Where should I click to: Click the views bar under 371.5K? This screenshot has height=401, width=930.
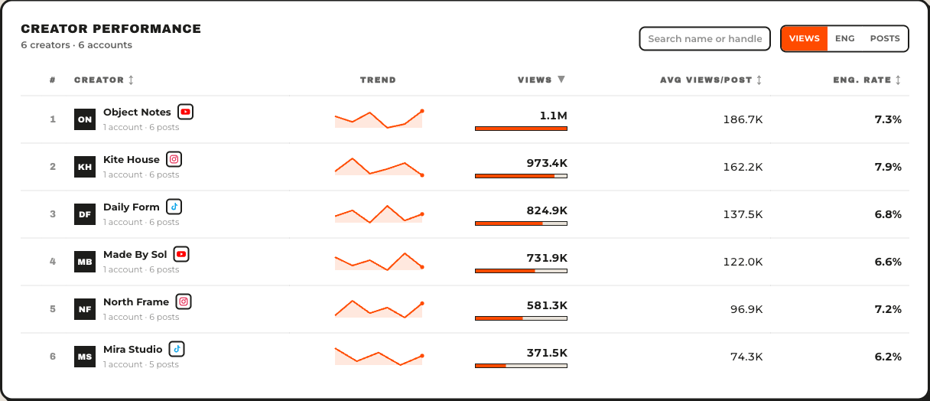coord(521,366)
